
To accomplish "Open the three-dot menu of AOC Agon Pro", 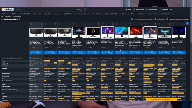I will tap(112, 24).
